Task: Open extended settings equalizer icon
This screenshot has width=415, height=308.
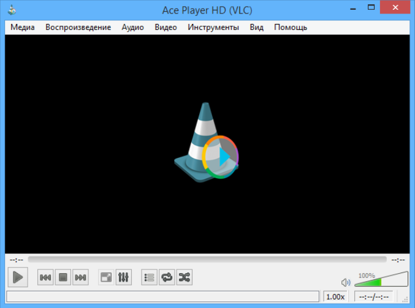Action: pyautogui.click(x=123, y=277)
